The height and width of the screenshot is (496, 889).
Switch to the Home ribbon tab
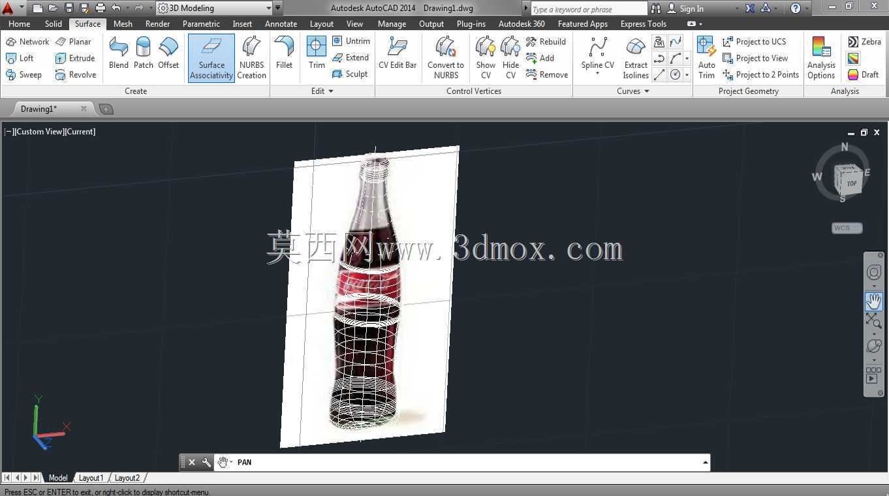[x=19, y=23]
